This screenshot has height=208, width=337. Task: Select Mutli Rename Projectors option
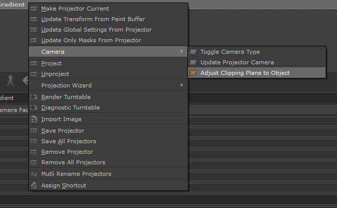76,174
